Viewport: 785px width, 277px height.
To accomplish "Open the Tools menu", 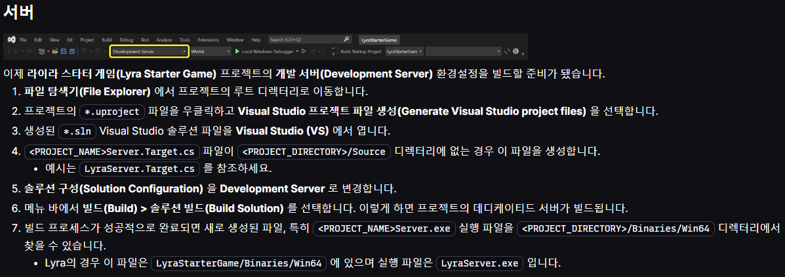I will tap(185, 39).
